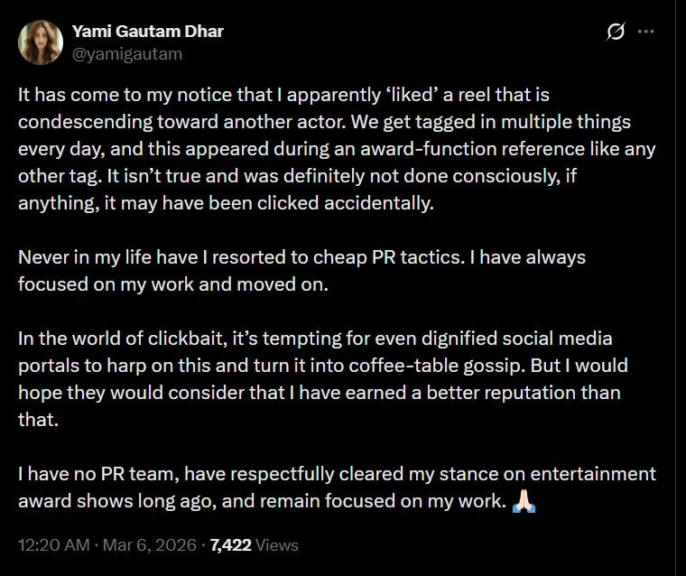Open the Yami Gautam Dhar display name link
686x576 pixels.
(x=147, y=32)
